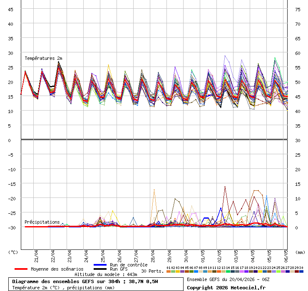This screenshot has width=308, height=291.
Task: Select perturbation 01 legend swatch
Action: pyautogui.click(x=168, y=271)
